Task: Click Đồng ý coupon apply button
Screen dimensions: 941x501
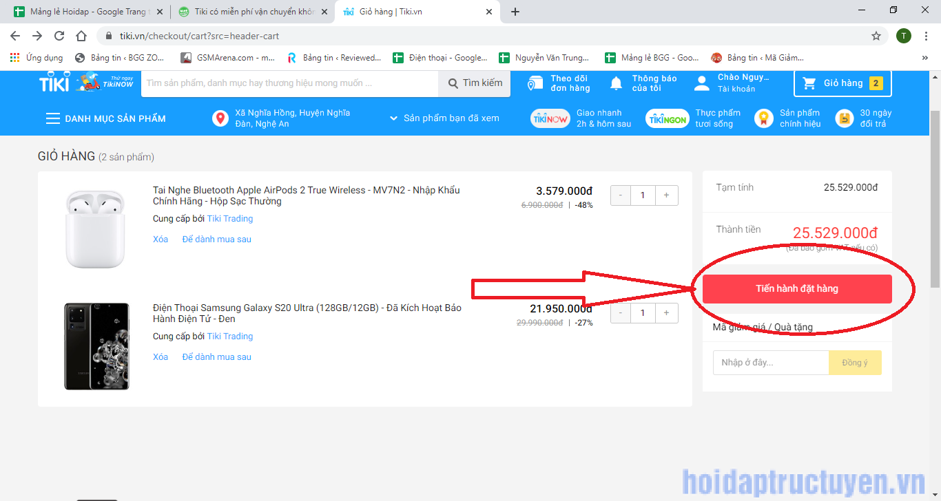Action: click(855, 363)
